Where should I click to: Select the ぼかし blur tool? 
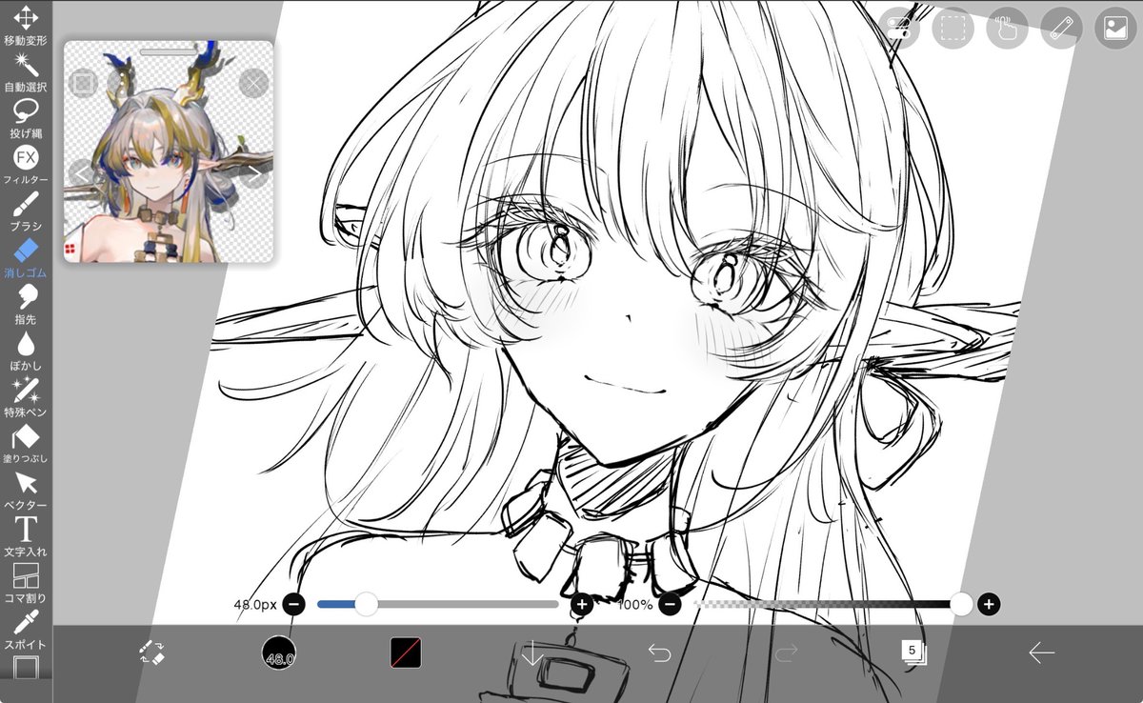coord(26,351)
